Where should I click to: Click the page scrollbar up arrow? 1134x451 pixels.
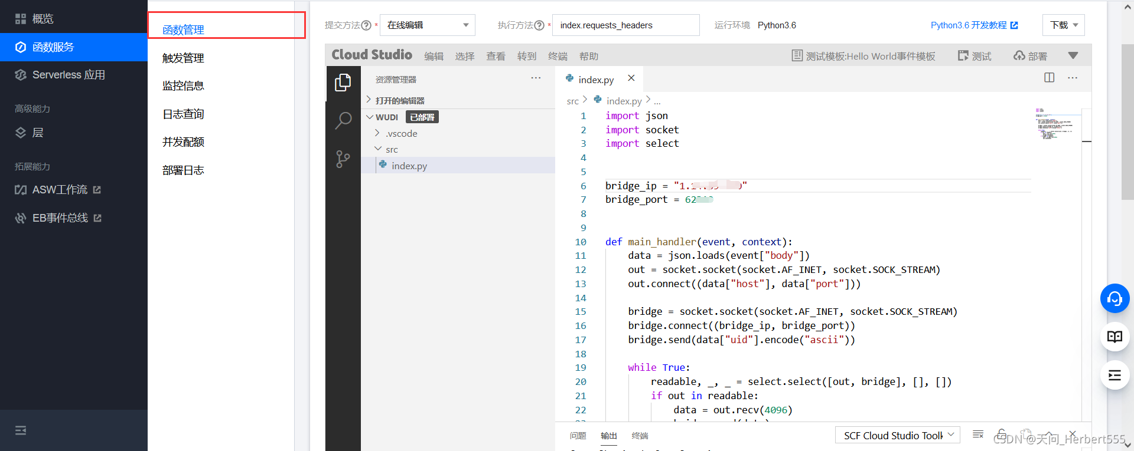coord(1127,6)
